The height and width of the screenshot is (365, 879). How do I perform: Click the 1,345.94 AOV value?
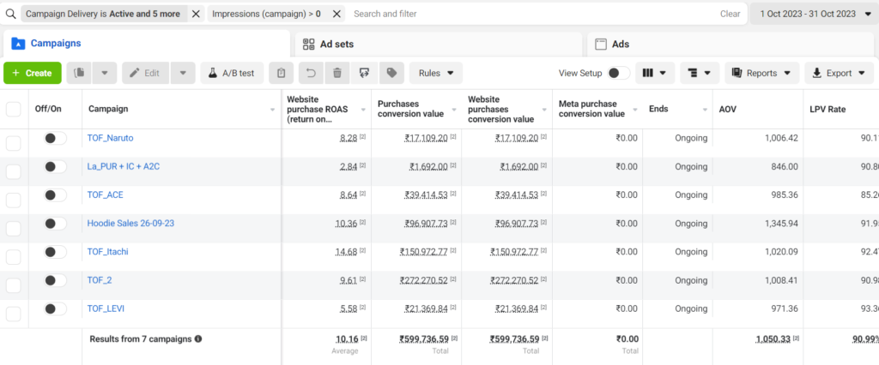(x=781, y=224)
